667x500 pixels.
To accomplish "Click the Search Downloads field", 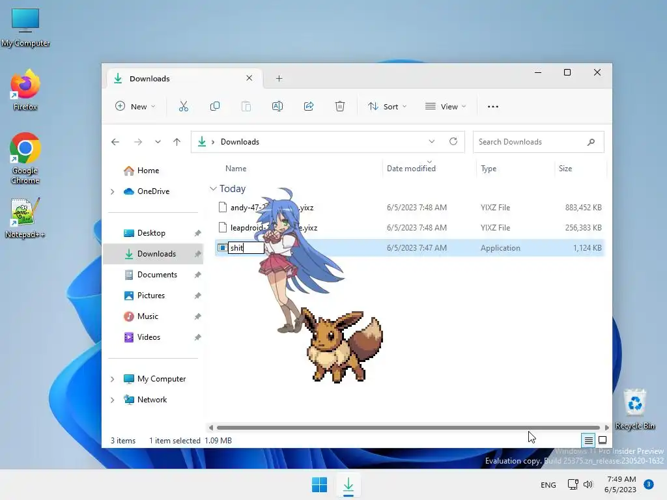I will [539, 142].
